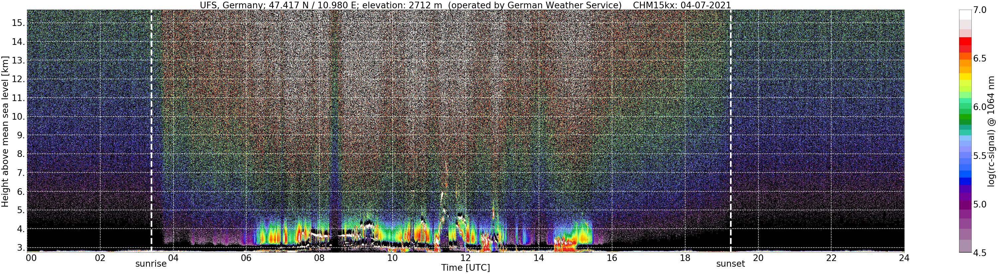Click the time tick '22'

tap(831, 258)
